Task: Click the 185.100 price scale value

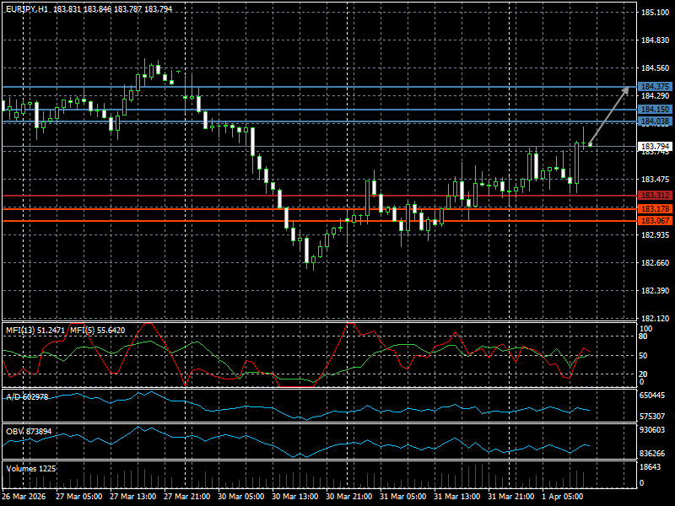Action: click(x=654, y=13)
